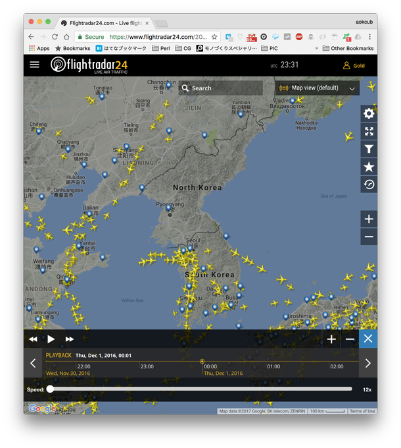The image size is (401, 448).
Task: Fast forward the playback
Action: pyautogui.click(x=69, y=339)
